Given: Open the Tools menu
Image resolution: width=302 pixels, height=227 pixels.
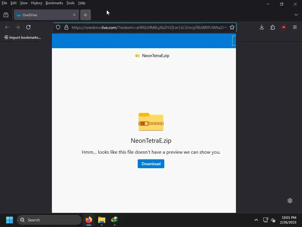Looking at the screenshot, I should (70, 3).
